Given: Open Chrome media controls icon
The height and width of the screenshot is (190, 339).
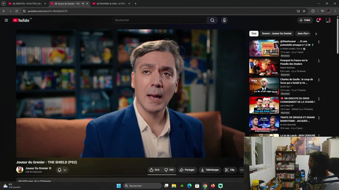Looking at the screenshot, I should 322,11.
